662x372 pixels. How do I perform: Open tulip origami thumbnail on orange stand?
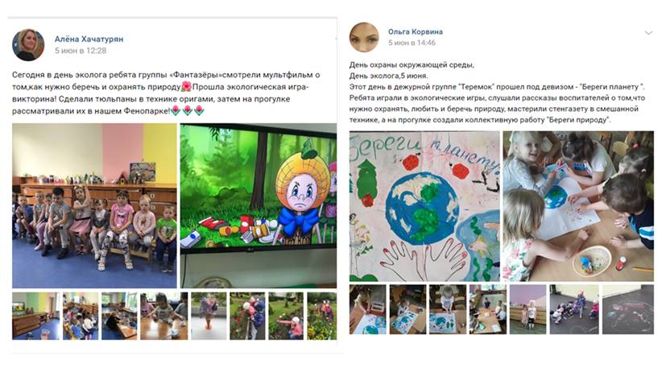209,316
